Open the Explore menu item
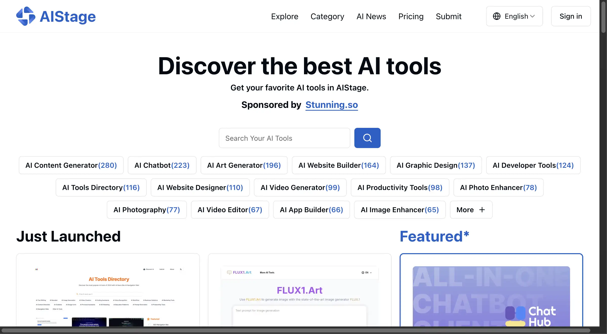 click(x=284, y=16)
